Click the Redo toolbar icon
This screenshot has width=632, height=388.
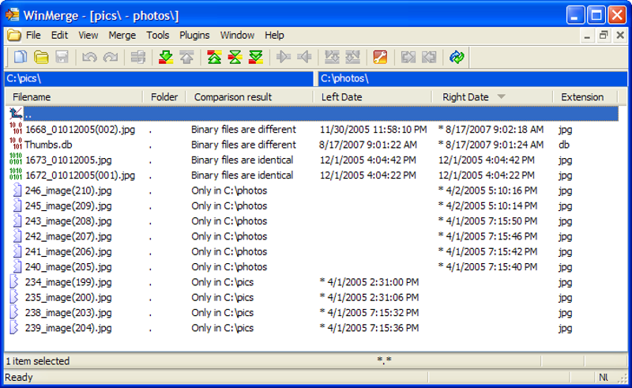pyautogui.click(x=111, y=57)
